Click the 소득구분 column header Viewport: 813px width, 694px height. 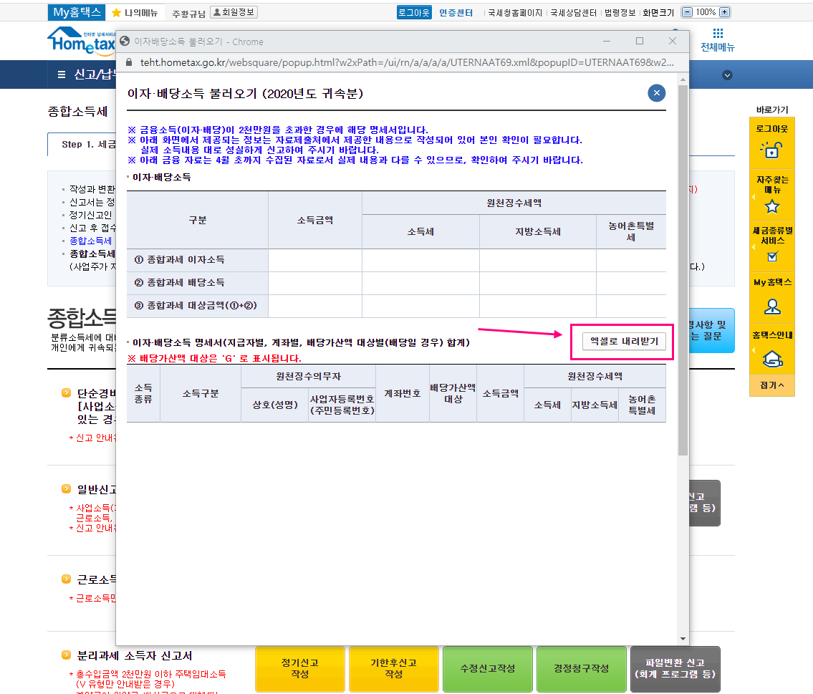click(200, 393)
